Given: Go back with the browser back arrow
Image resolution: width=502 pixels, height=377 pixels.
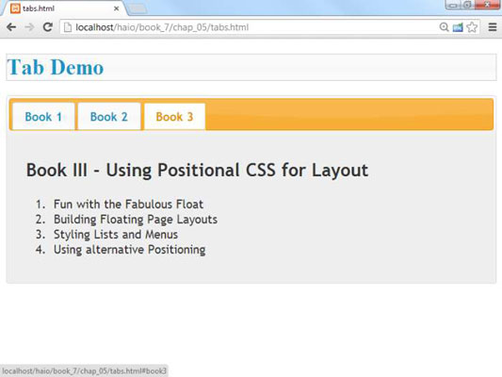Looking at the screenshot, I should click(x=11, y=27).
